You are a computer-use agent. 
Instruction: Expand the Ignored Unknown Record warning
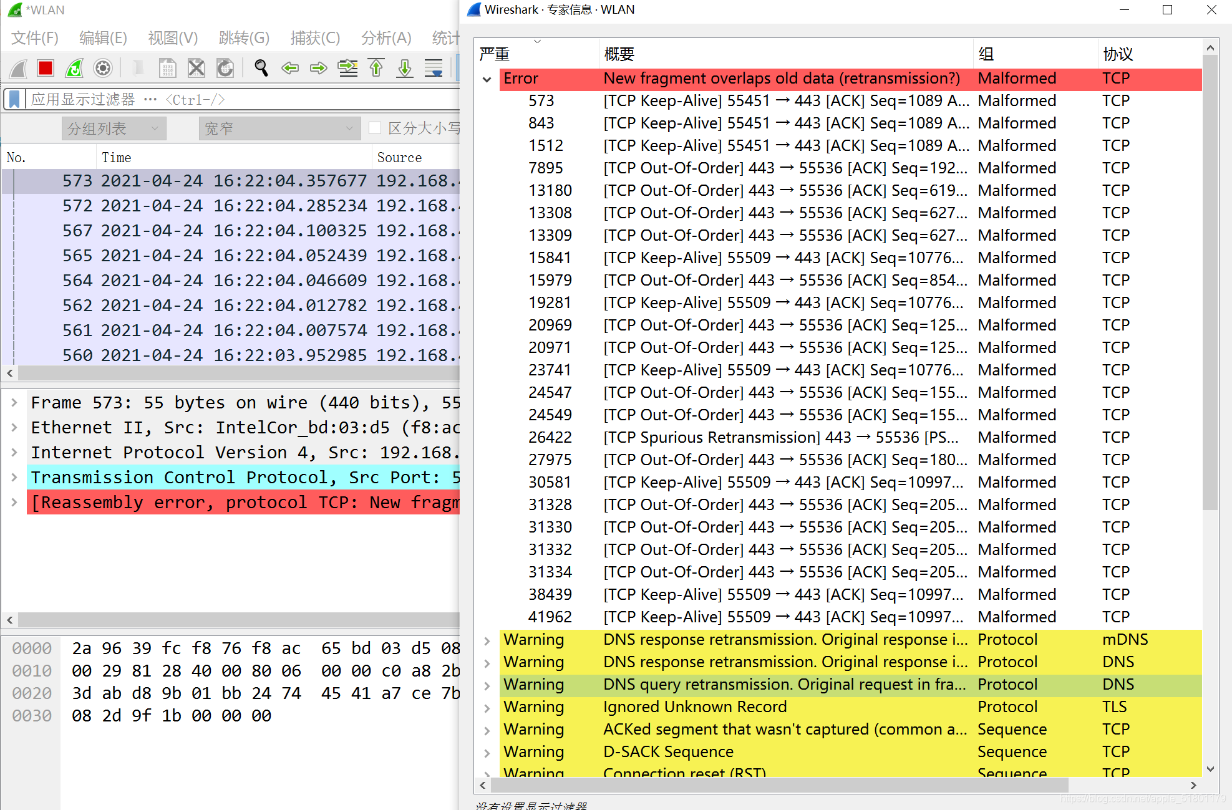(487, 708)
